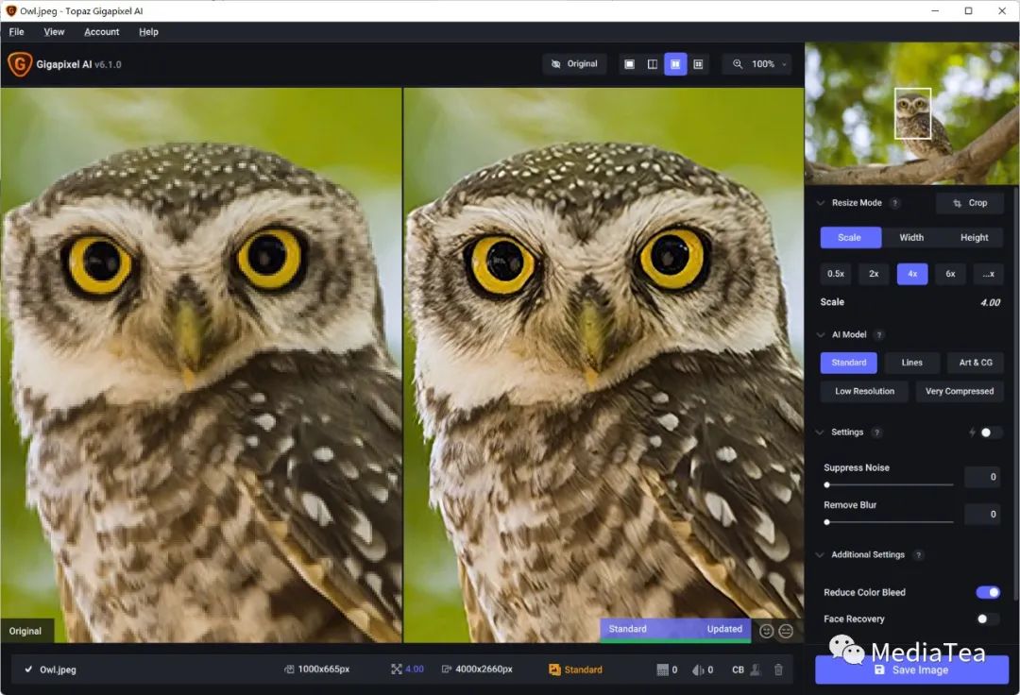Click the Remove Blur slider handle

click(x=826, y=522)
